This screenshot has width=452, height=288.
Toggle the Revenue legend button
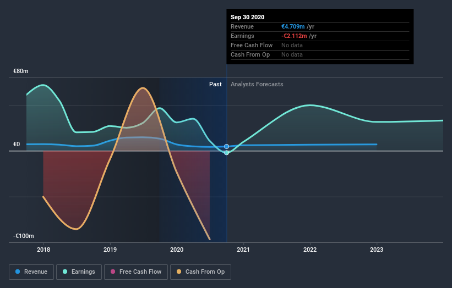(31, 272)
